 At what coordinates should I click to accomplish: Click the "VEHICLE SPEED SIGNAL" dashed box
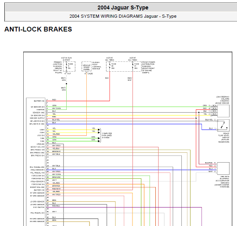[86, 67]
